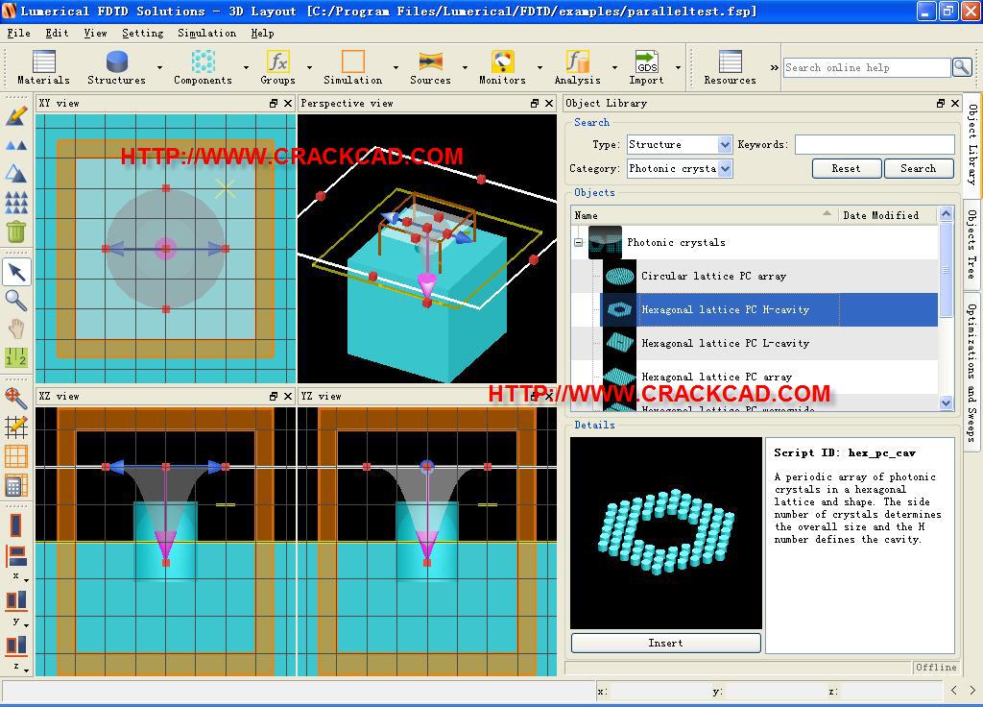Open the File menu
The width and height of the screenshot is (983, 707).
[19, 33]
